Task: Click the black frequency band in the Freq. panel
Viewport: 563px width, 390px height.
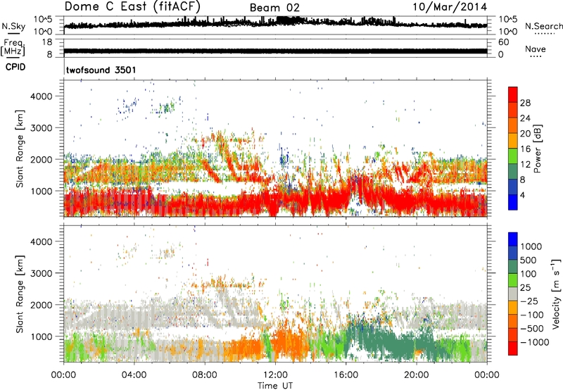Action: pyautogui.click(x=275, y=51)
